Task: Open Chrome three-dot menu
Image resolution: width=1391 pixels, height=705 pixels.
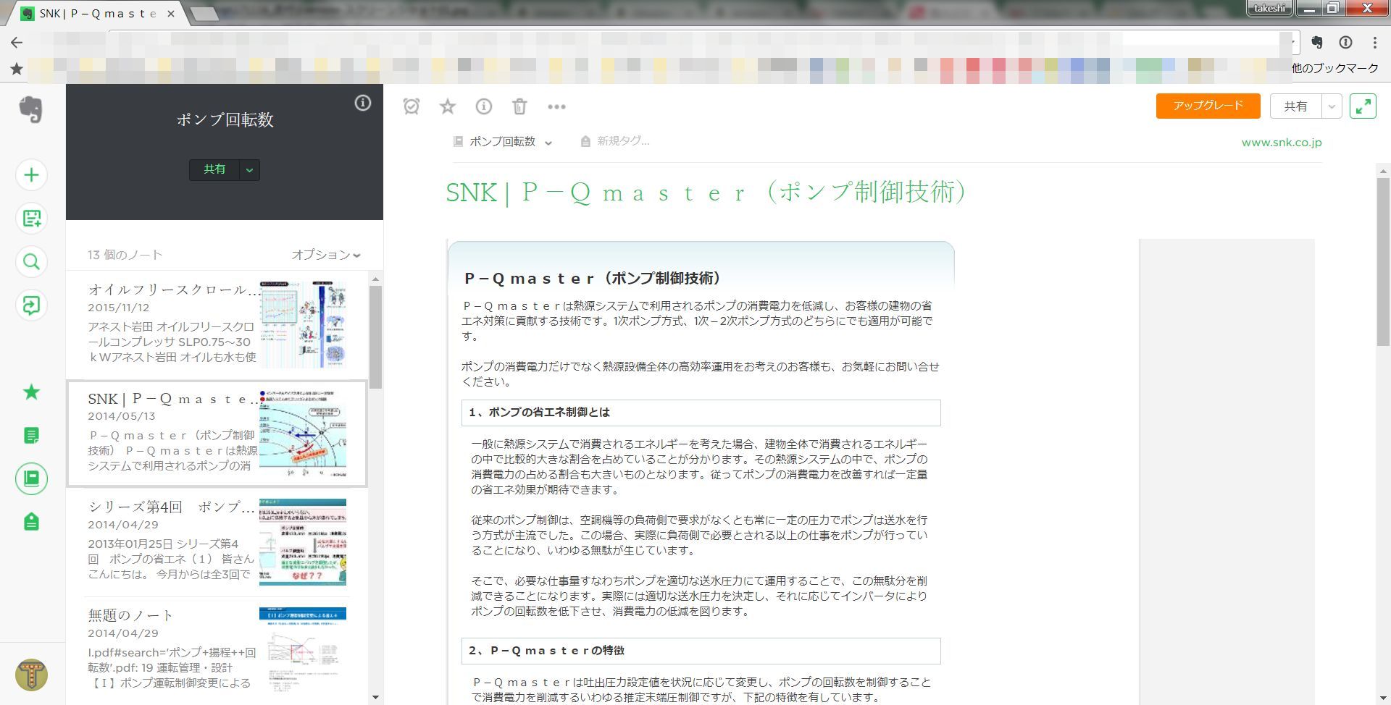Action: coord(1374,43)
